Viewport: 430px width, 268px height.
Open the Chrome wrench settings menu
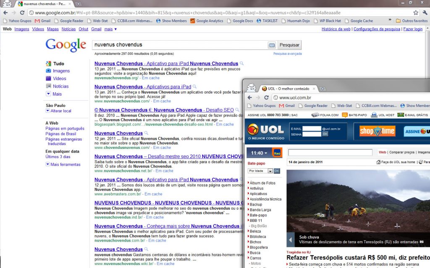[x=424, y=13]
